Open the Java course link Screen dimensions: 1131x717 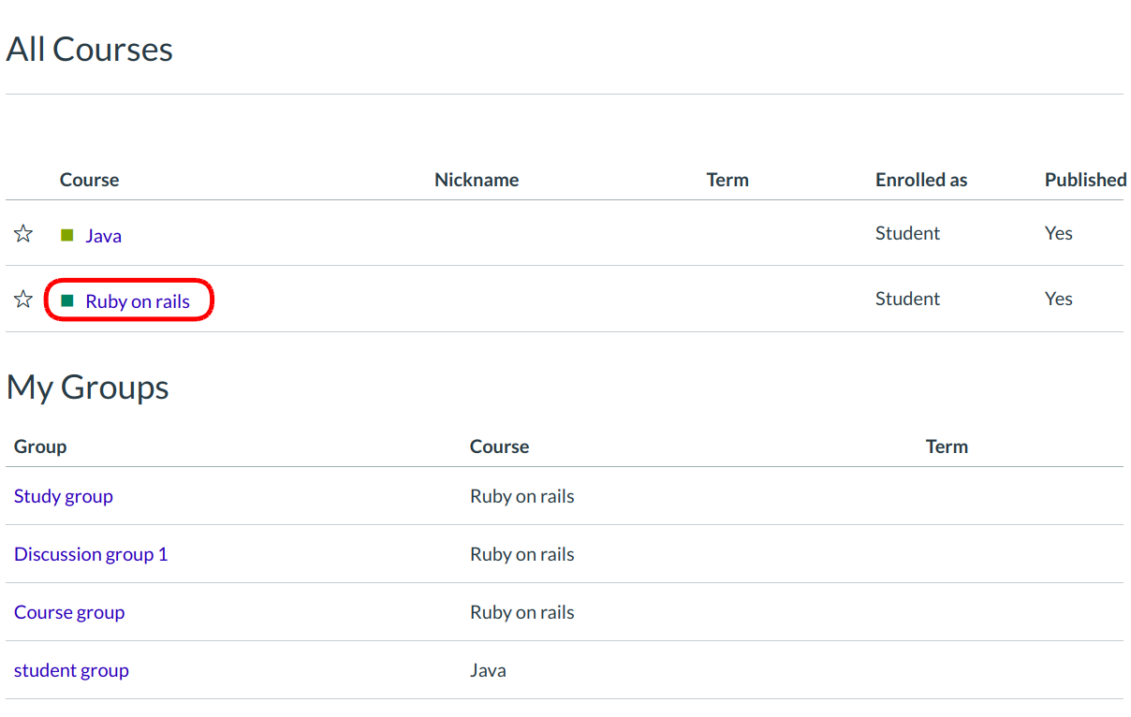103,236
